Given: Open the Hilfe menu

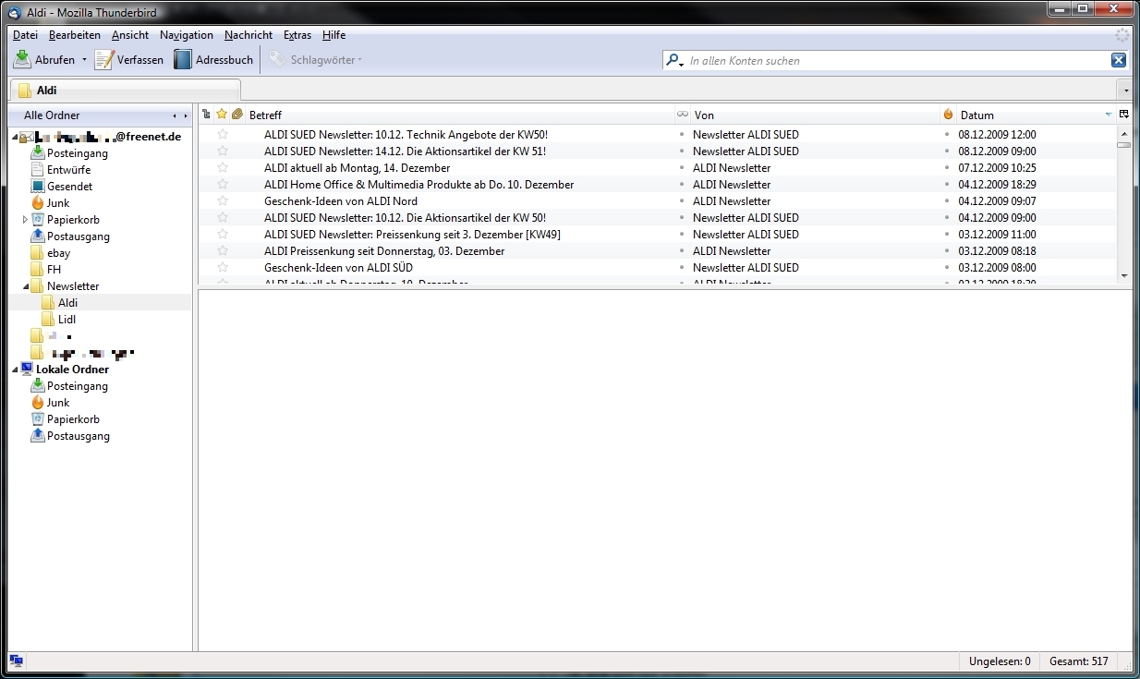Looking at the screenshot, I should click(x=334, y=35).
